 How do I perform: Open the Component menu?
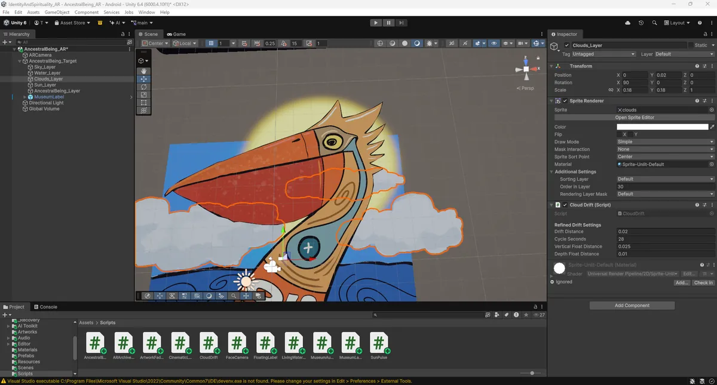87,12
